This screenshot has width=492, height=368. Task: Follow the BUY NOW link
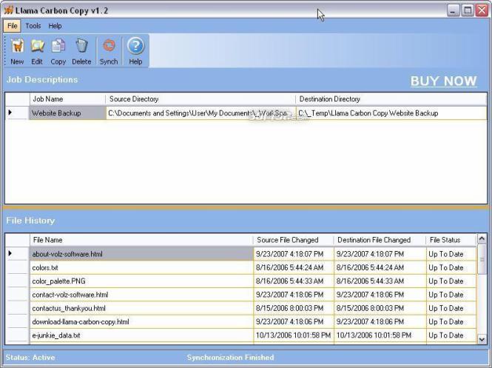pyautogui.click(x=444, y=81)
